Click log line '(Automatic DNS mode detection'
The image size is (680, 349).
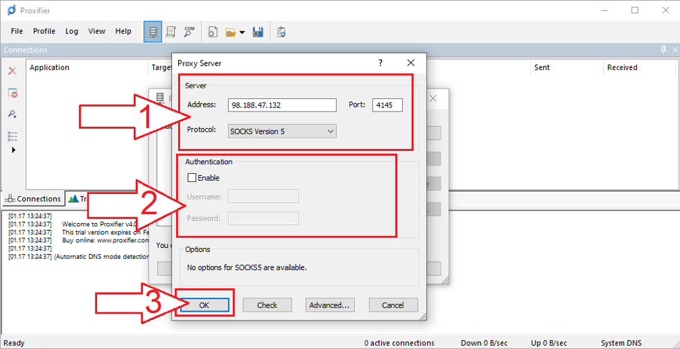[x=101, y=257]
